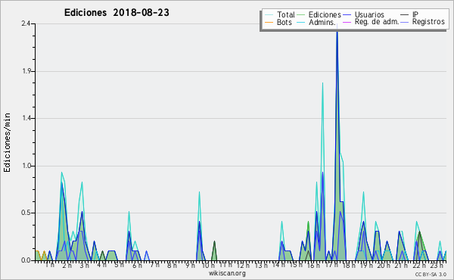This screenshot has width=454, height=280.
Task: Click the Reg. de adm. legend label
Action: (377, 22)
